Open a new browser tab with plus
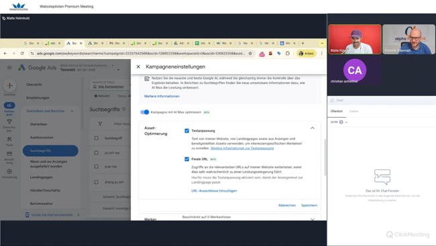Image resolution: width=436 pixels, height=246 pixels. (x=303, y=43)
